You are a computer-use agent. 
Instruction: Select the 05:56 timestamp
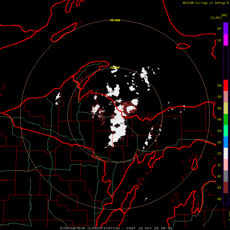click(167, 228)
